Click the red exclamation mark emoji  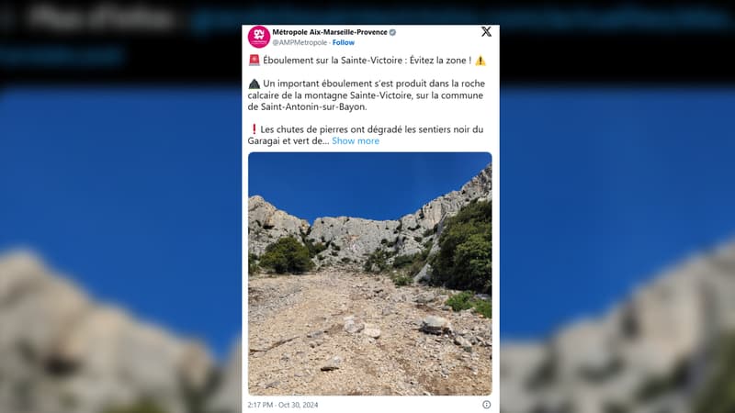[254, 129]
